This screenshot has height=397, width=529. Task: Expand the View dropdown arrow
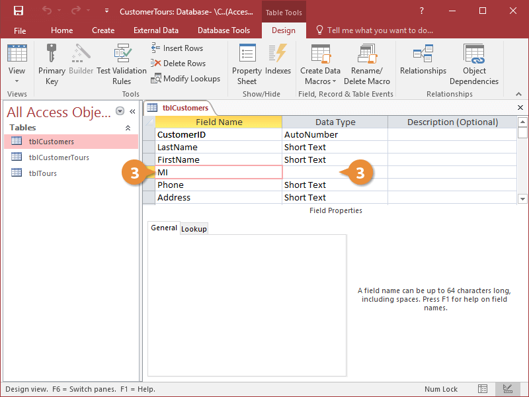[17, 81]
